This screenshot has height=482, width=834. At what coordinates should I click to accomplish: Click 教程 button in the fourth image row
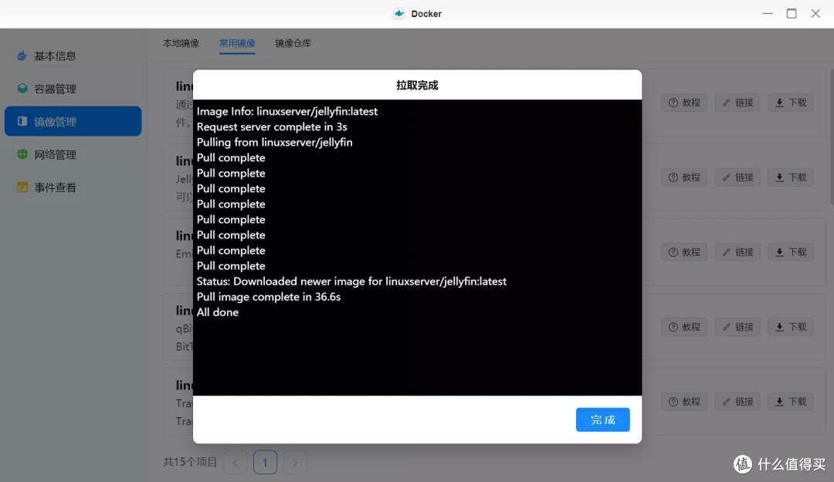point(684,327)
